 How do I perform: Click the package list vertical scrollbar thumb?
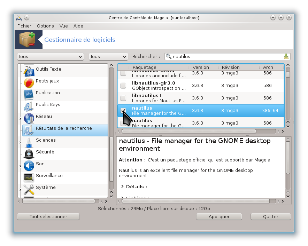(x=288, y=75)
